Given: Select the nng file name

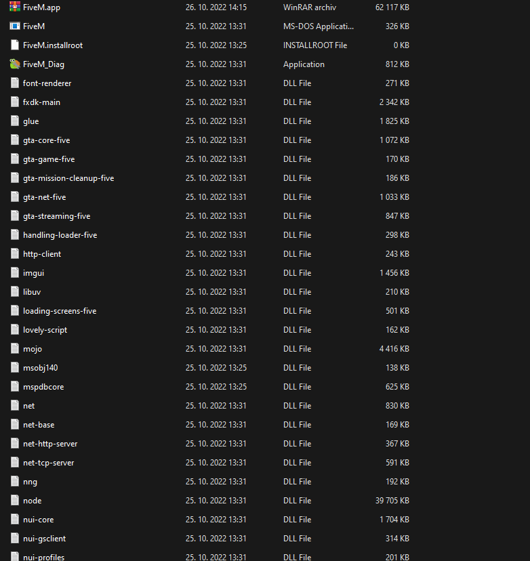Looking at the screenshot, I should [x=30, y=482].
